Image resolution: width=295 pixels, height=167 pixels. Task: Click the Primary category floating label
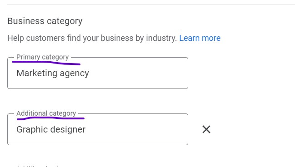coord(43,57)
